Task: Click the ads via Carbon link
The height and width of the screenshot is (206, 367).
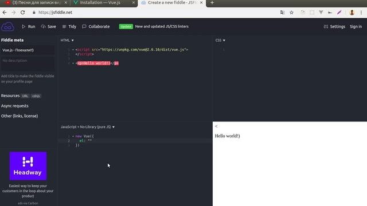Action: [28, 203]
